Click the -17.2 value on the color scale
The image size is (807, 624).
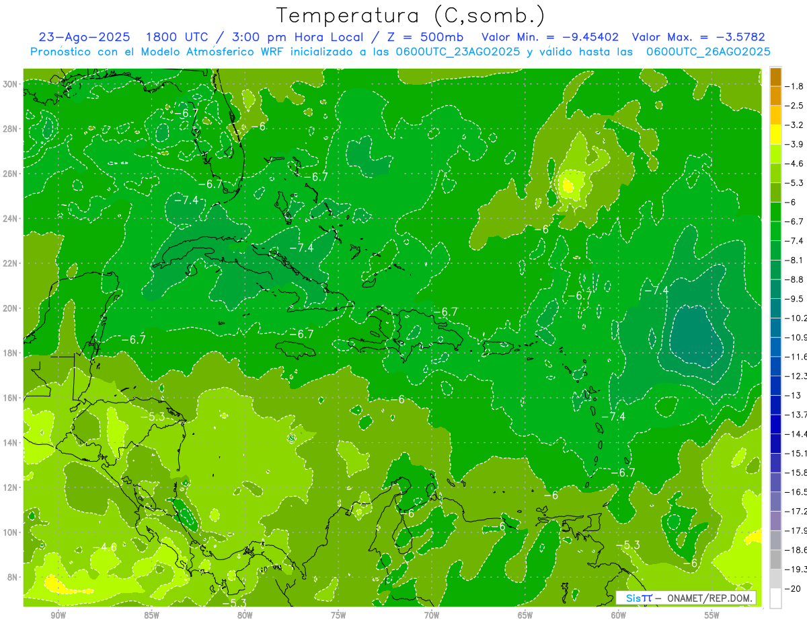pos(796,511)
